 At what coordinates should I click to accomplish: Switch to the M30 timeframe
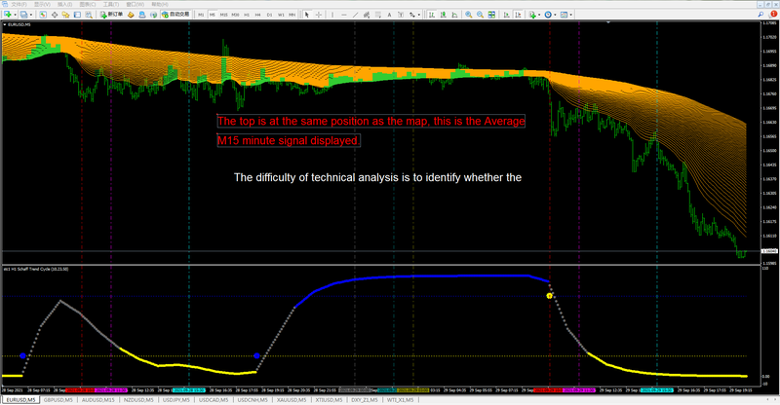(x=235, y=15)
